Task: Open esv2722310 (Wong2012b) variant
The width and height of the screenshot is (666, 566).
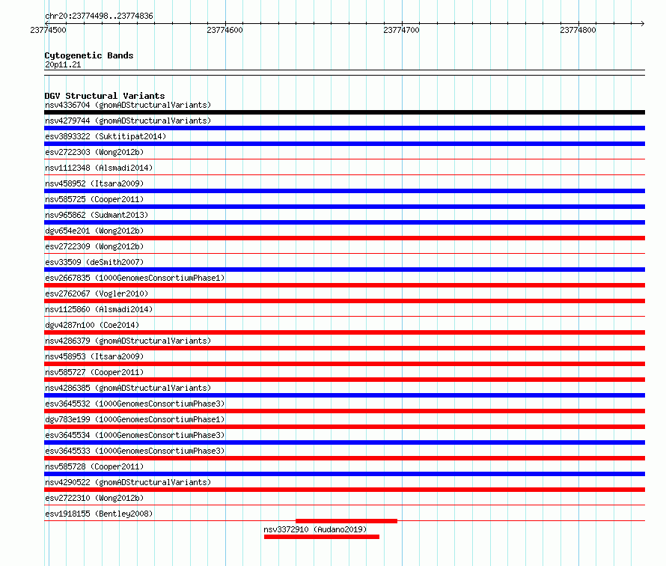Action: [x=94, y=498]
